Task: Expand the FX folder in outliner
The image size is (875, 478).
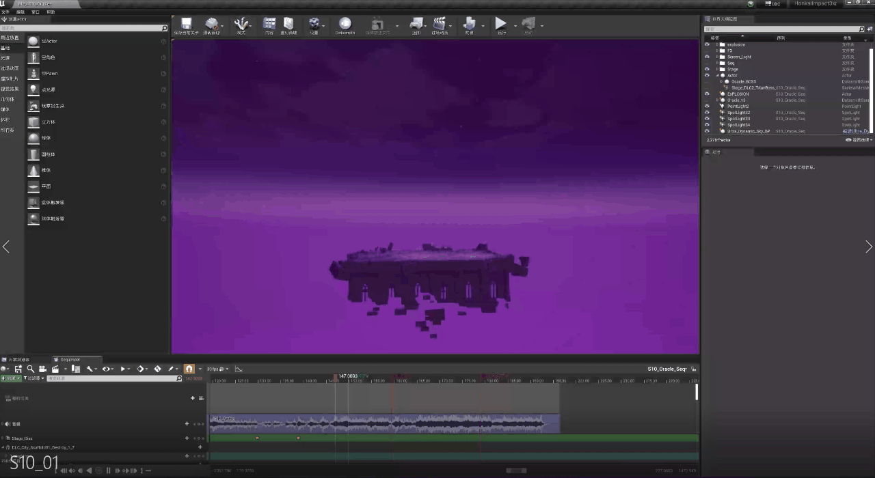Action: pos(717,51)
